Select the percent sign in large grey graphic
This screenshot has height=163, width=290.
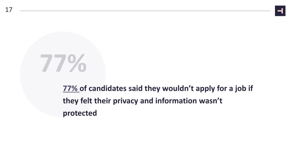(77, 63)
